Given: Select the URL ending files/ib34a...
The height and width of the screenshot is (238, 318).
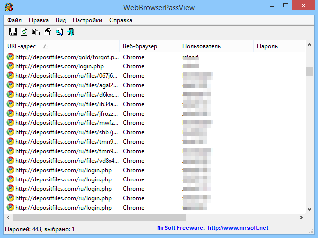Looking at the screenshot, I should click(x=67, y=104).
